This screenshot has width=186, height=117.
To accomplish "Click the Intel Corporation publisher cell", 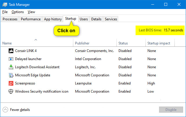I will point(88,59).
